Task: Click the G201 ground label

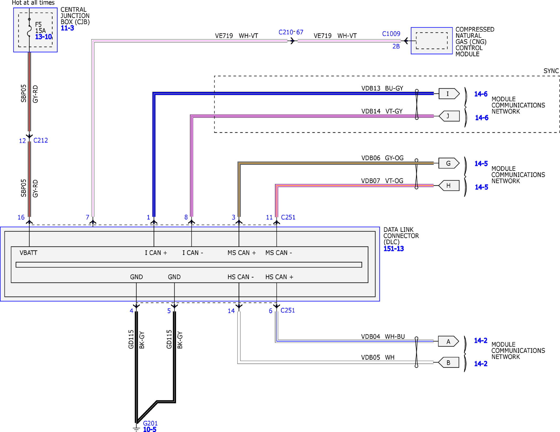Action: tap(150, 423)
